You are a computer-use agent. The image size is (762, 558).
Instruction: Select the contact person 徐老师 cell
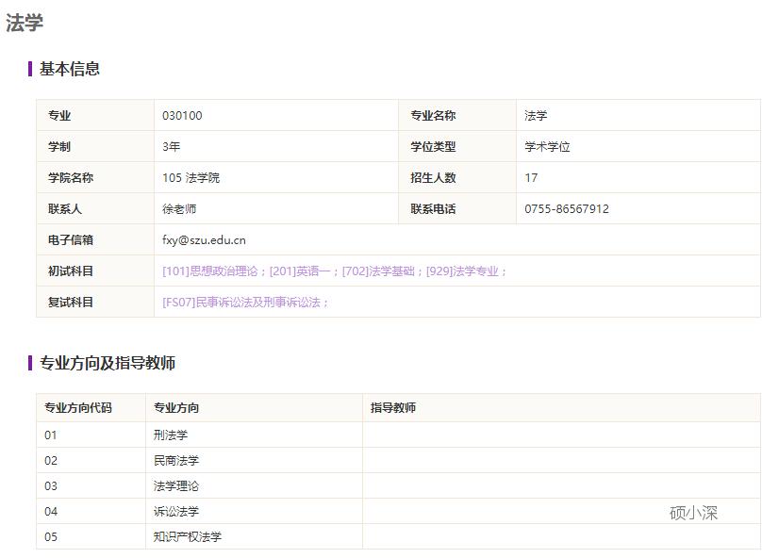[x=180, y=208]
